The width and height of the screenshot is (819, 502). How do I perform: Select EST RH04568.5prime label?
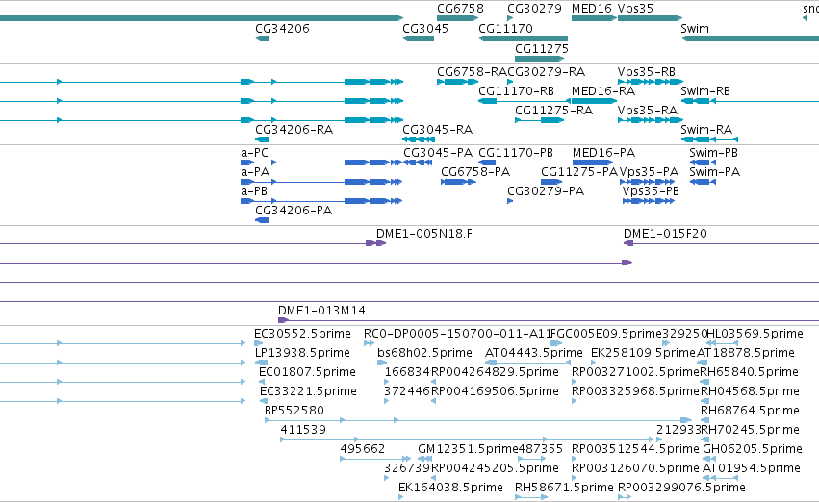click(750, 392)
